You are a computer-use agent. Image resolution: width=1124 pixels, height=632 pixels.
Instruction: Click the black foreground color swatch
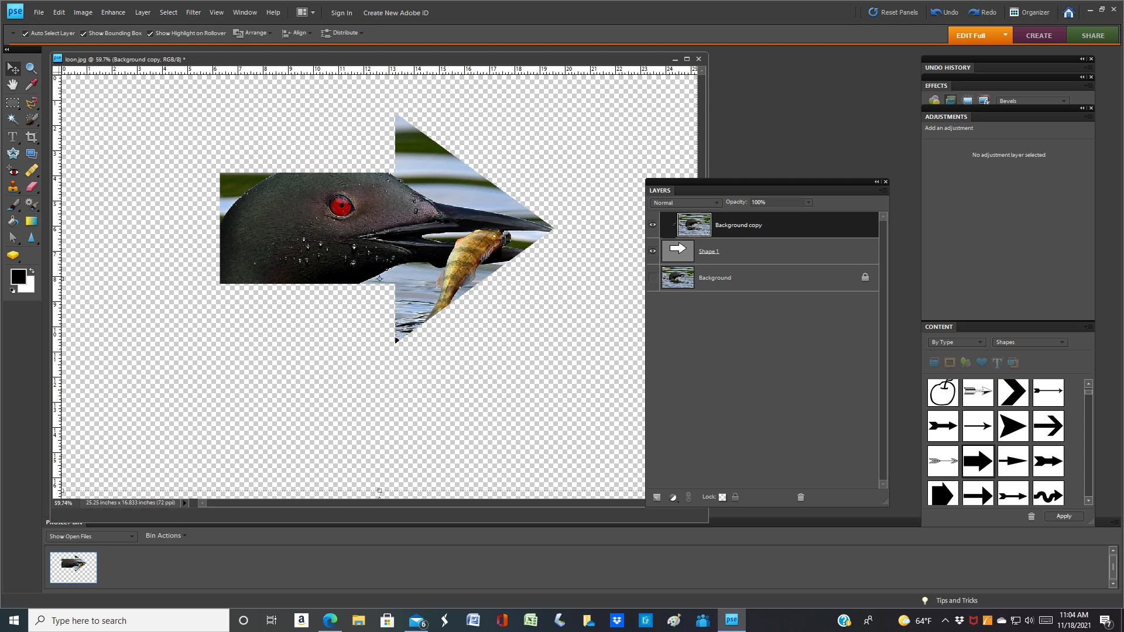[18, 277]
